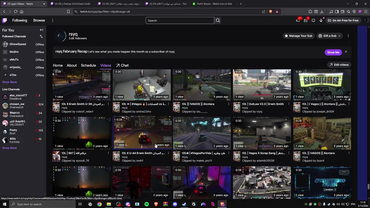Viewport: 370px width, 208px height.
Task: Switch to the OutLaw V2.0 browser tab
Action: click(x=71, y=4)
